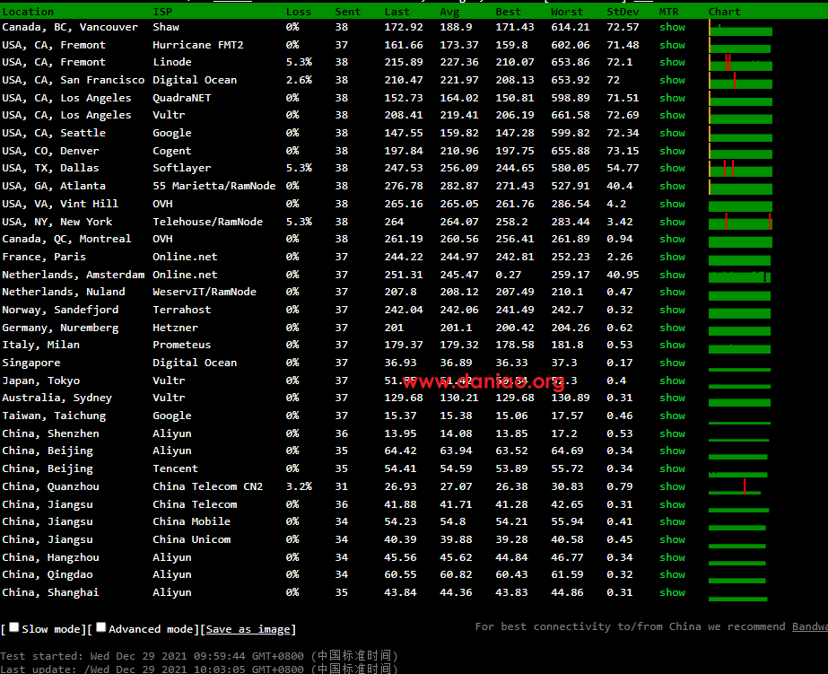Viewport: 828px width, 674px height.
Task: Click the 5.3% loss value for Dallas
Action: coord(299,168)
